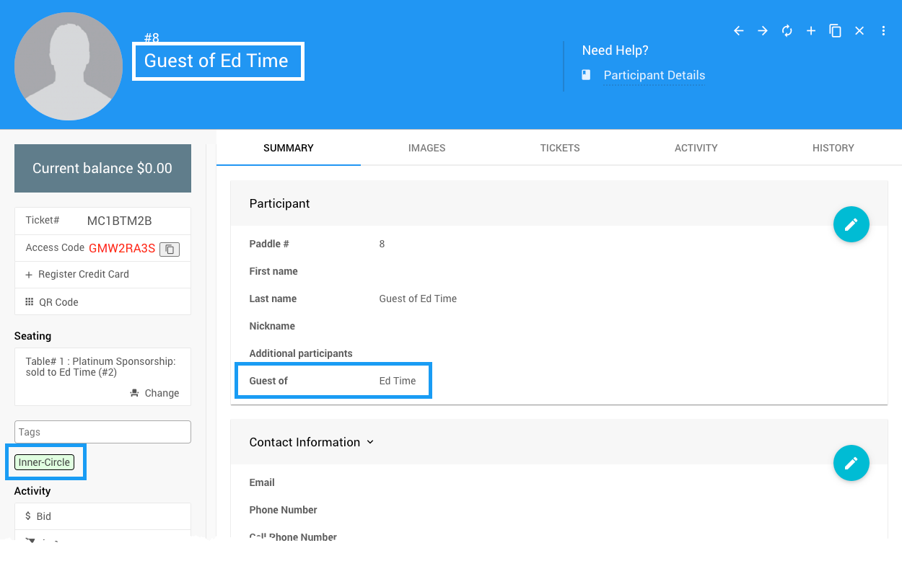Close the participant details window

[x=859, y=31]
